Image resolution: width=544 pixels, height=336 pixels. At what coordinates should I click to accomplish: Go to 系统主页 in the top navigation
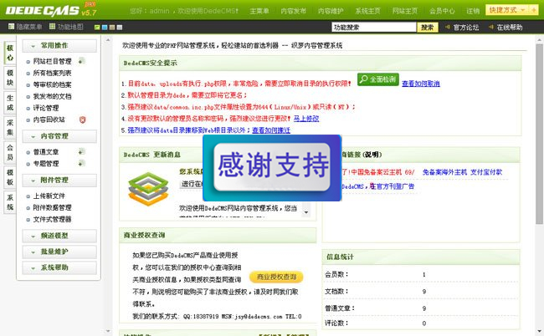pyautogui.click(x=367, y=11)
